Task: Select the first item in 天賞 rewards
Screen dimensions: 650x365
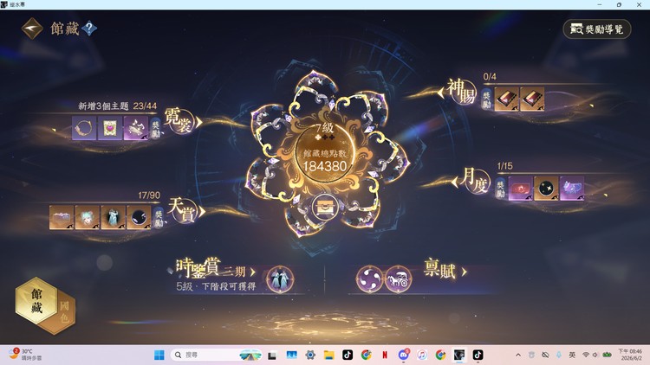Action: [x=62, y=217]
